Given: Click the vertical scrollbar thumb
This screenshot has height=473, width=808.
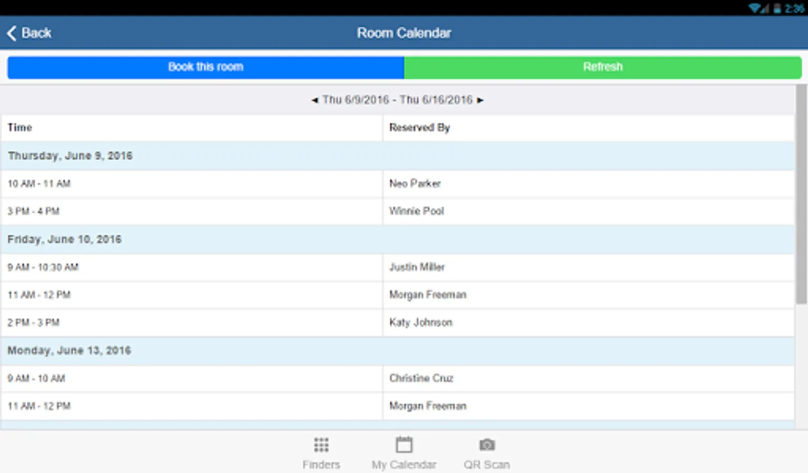Looking at the screenshot, I should [801, 194].
